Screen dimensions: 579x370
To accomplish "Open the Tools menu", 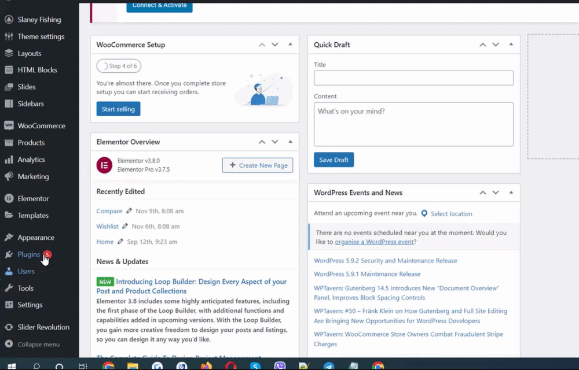I will [x=25, y=288].
